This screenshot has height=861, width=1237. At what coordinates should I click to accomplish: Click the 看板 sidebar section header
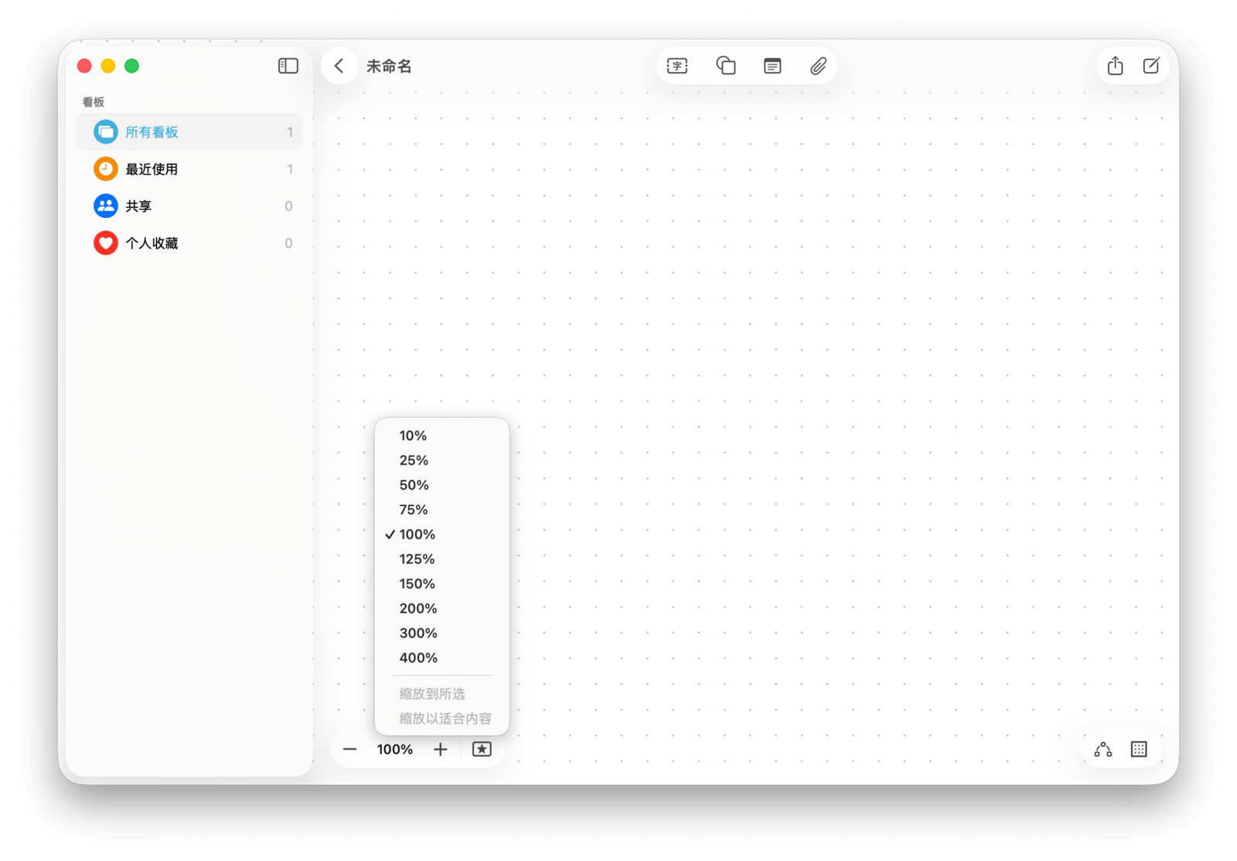[x=94, y=102]
